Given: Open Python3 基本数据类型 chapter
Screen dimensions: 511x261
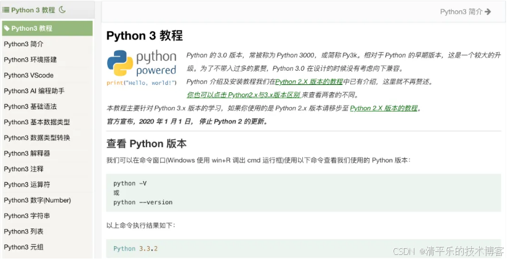Looking at the screenshot, I should click(x=37, y=122).
